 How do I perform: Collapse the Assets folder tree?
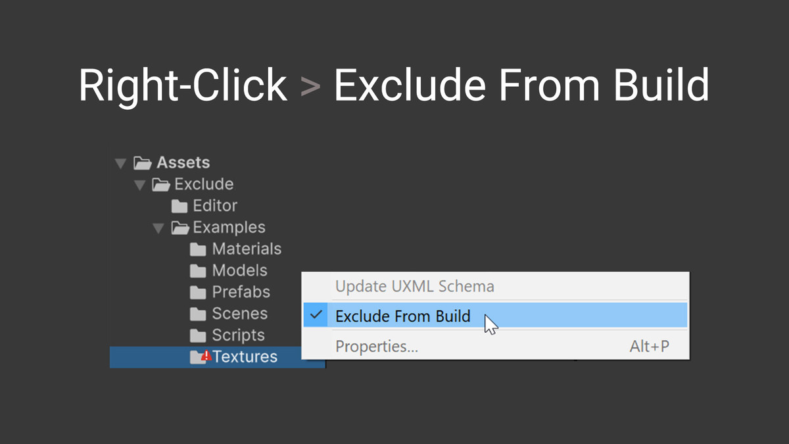point(120,162)
